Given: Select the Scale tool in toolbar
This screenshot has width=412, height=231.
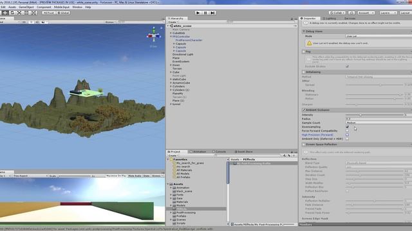Looking at the screenshot, I should coord(19,13).
